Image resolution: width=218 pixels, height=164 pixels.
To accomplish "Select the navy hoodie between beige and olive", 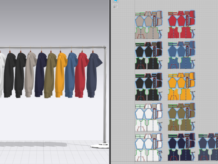I will pos(40,74).
